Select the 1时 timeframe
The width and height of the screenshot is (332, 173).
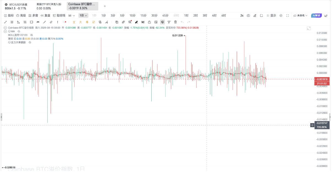(186, 16)
